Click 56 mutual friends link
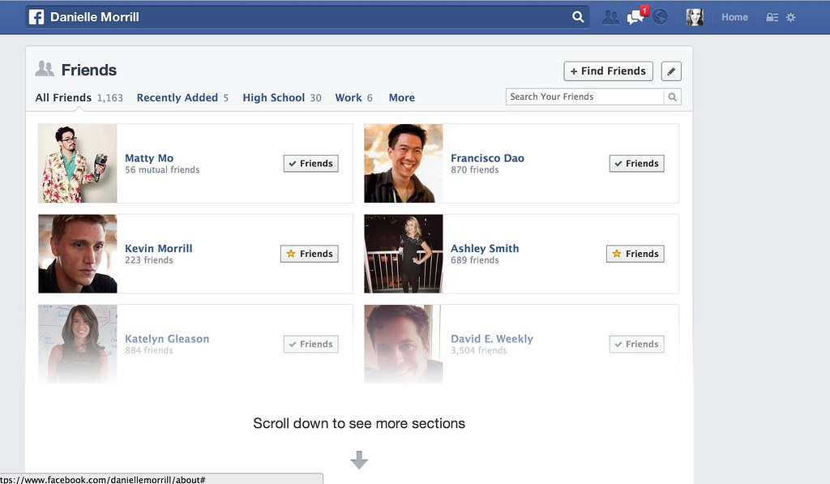Image resolution: width=830 pixels, height=484 pixels. [162, 170]
